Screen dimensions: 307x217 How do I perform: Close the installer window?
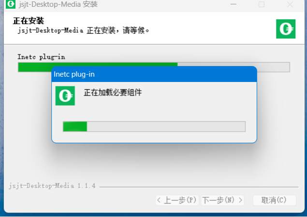click(290, 4)
